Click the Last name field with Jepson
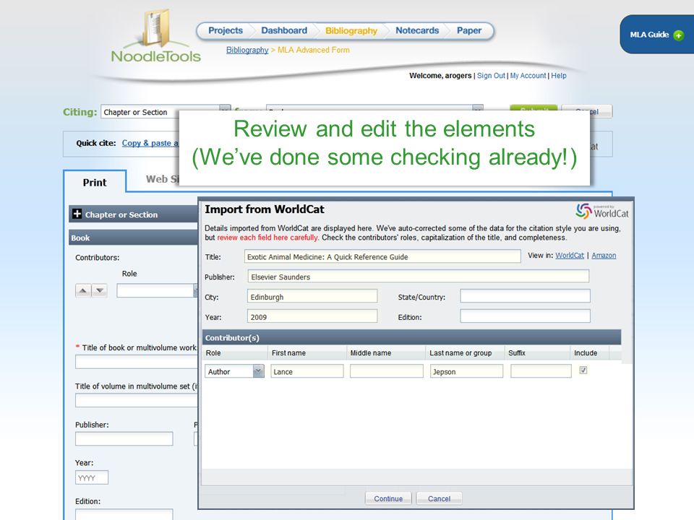 click(x=466, y=371)
